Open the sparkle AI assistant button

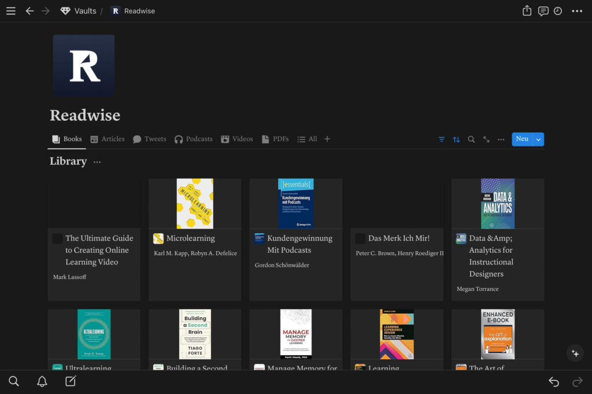point(575,353)
